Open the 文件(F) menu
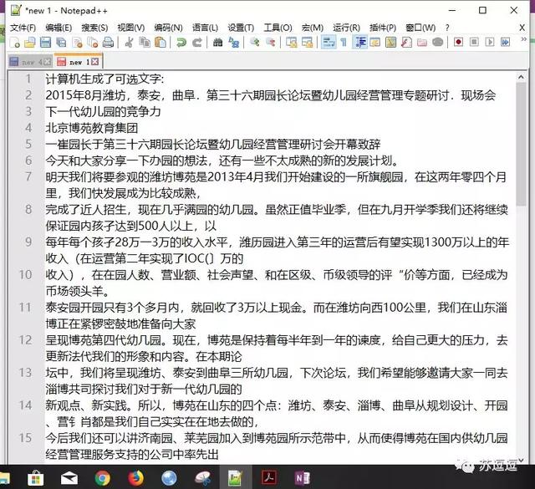The height and width of the screenshot is (489, 535). point(23,28)
